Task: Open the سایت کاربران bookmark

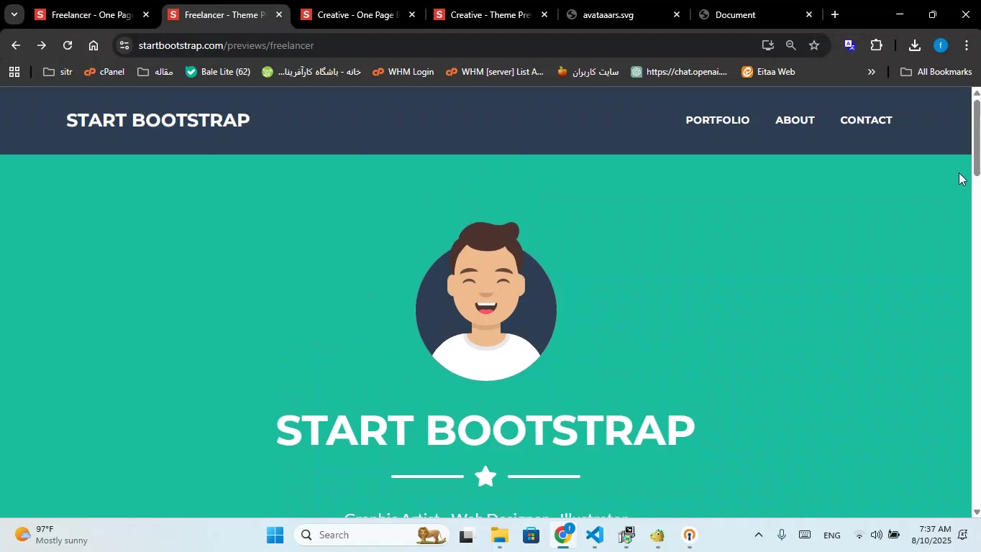Action: (x=588, y=72)
